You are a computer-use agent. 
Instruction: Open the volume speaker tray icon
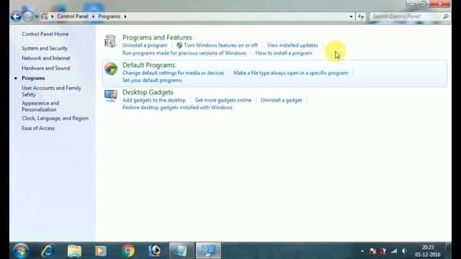(x=405, y=251)
